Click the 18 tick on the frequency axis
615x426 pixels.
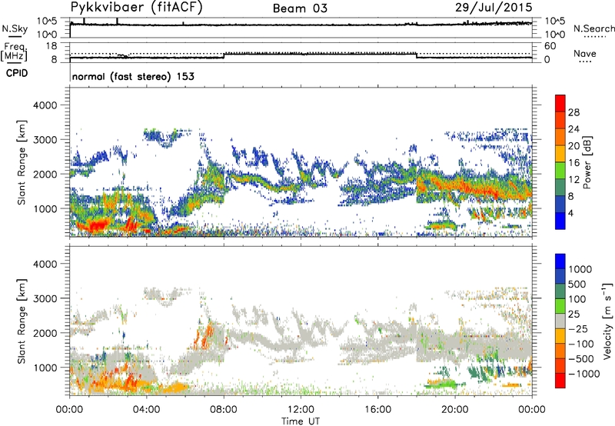click(52, 46)
